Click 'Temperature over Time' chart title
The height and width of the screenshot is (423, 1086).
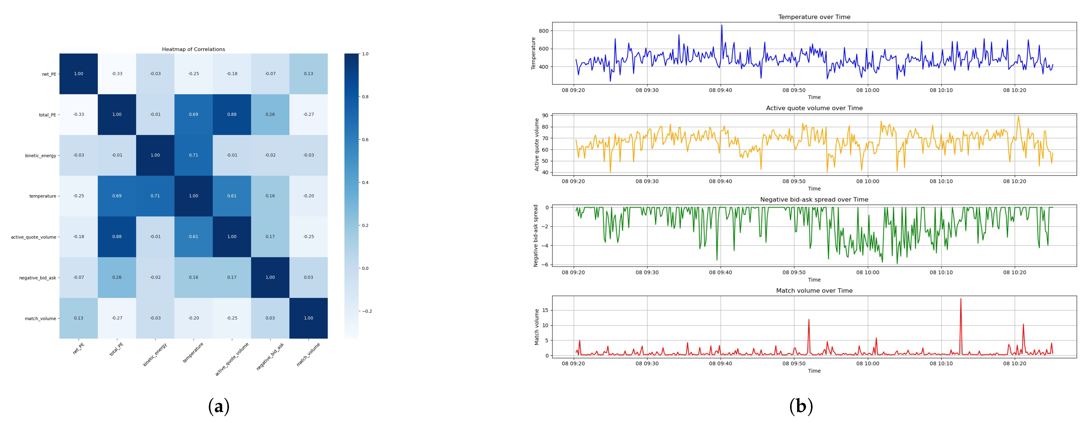[x=814, y=17]
